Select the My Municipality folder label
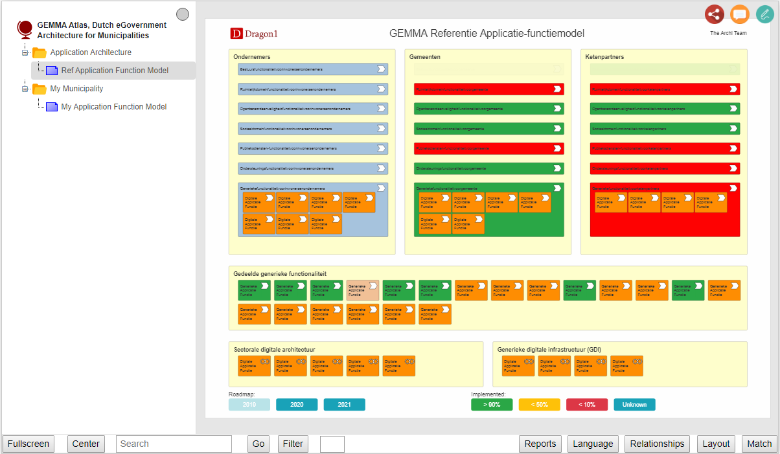 76,89
